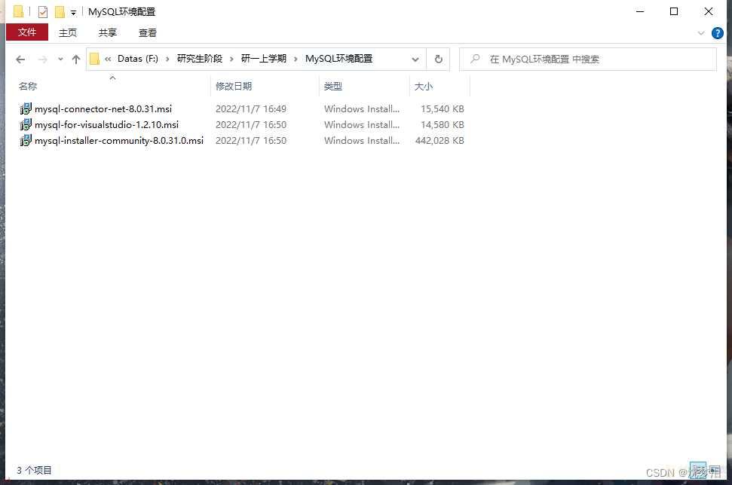732x485 pixels.
Task: Click the 14,580 KB size cell
Action: tap(442, 125)
